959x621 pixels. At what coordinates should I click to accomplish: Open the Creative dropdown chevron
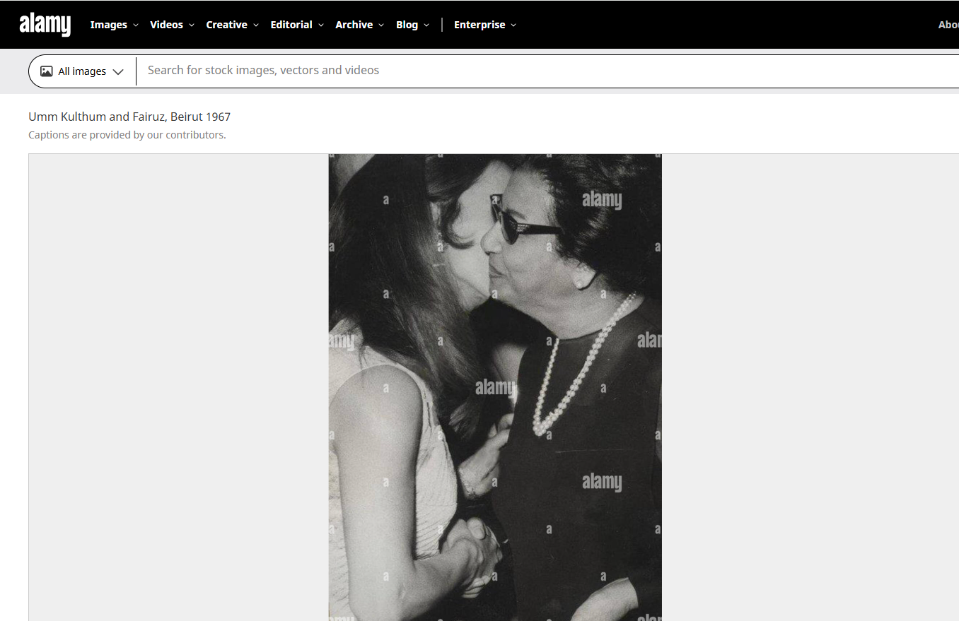[x=256, y=25]
